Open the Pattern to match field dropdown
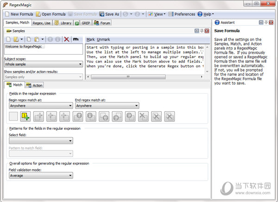 click(41, 153)
